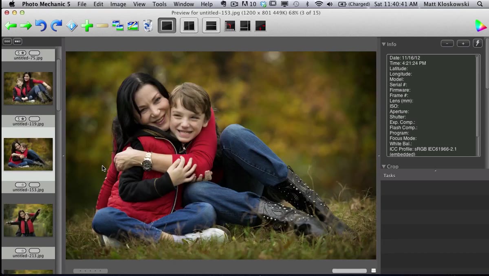Zoom in using the green plus icon
This screenshot has height=276, width=489.
click(87, 26)
